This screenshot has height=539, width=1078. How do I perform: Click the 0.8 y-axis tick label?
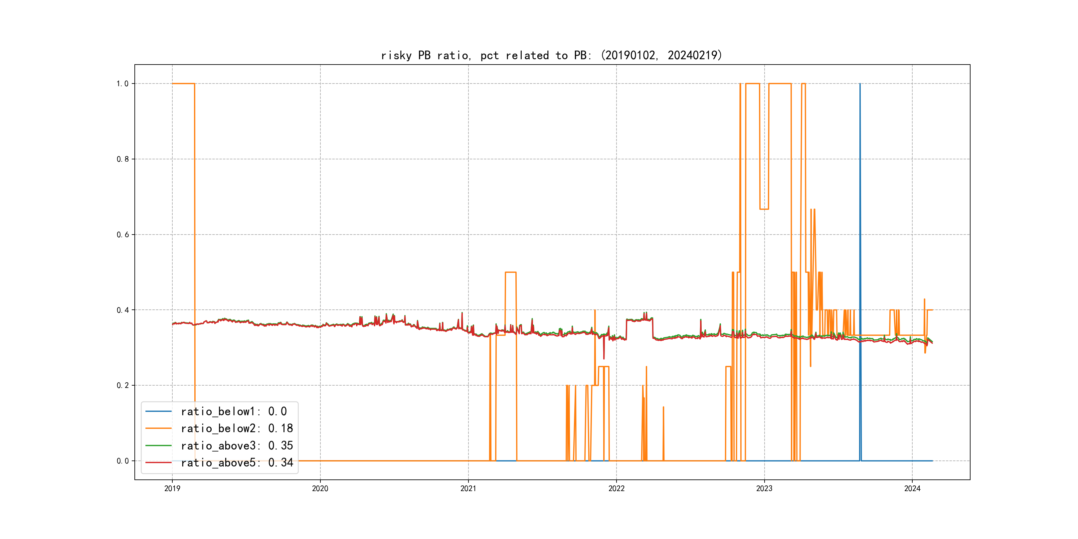pyautogui.click(x=122, y=159)
